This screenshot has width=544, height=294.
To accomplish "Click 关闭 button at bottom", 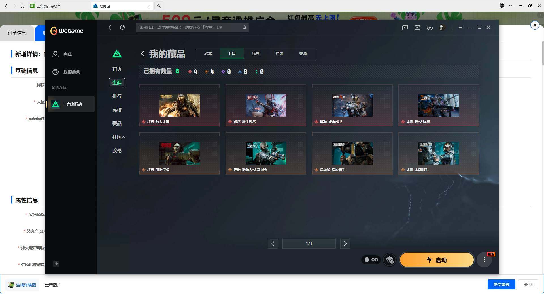I will [x=528, y=284].
